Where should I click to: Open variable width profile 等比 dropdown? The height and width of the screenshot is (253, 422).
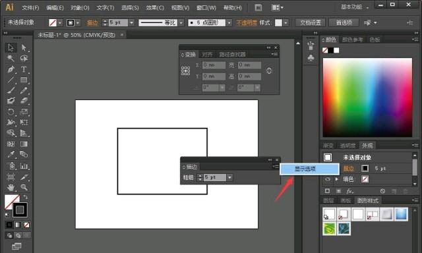click(x=181, y=23)
